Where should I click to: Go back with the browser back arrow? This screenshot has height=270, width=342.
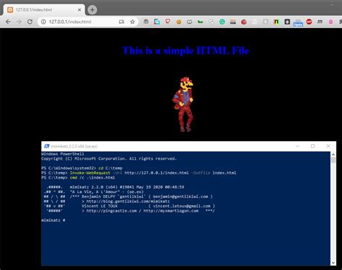8,22
